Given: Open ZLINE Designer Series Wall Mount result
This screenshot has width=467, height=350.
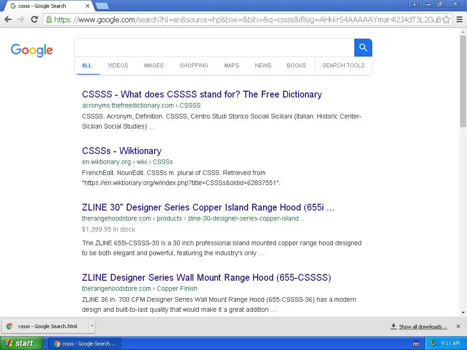Looking at the screenshot, I should [207, 278].
